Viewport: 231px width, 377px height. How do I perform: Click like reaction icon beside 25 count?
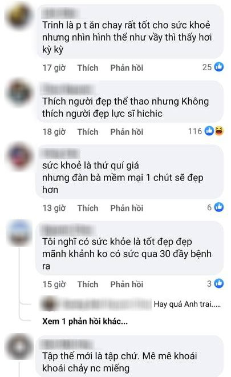pos(219,67)
